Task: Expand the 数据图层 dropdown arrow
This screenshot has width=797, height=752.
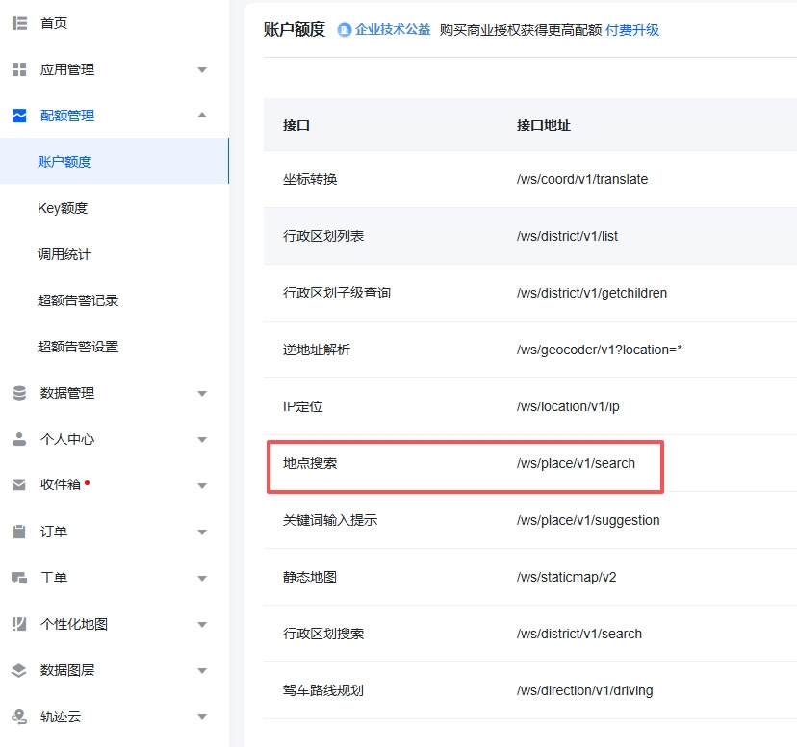Action: [202, 671]
